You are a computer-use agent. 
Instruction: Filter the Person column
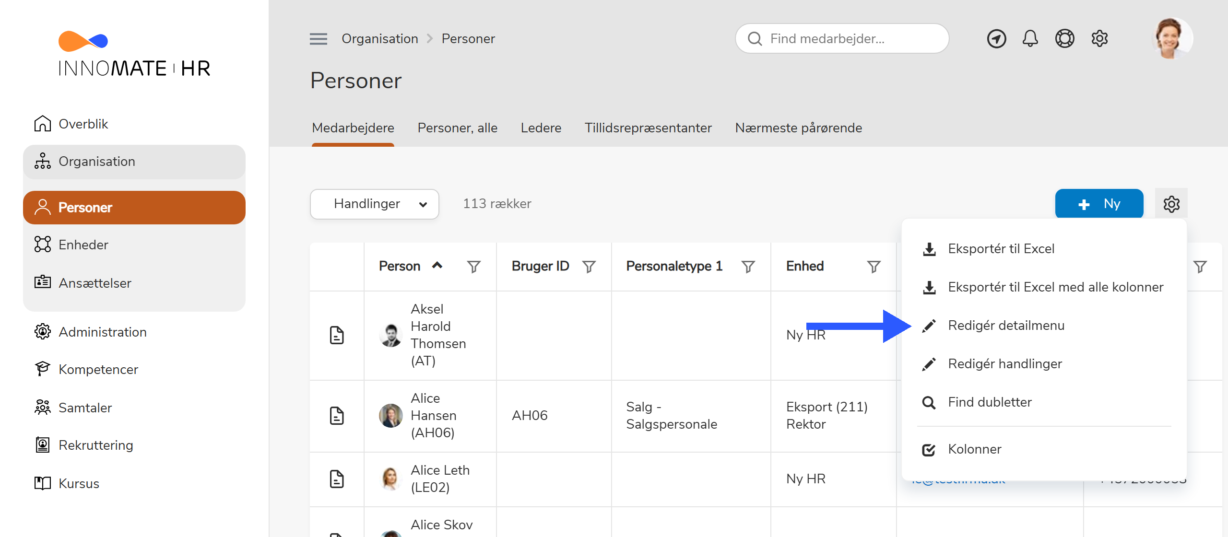(x=474, y=267)
